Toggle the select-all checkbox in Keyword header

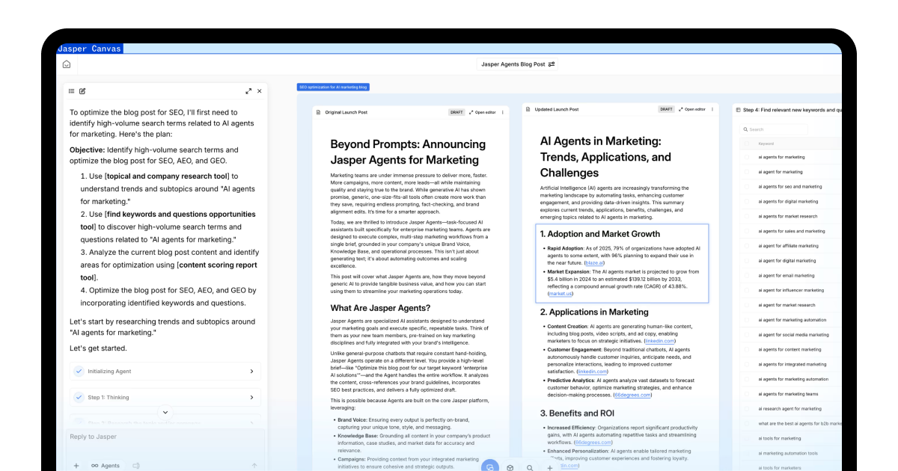(x=746, y=144)
